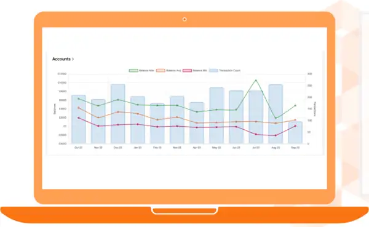Click the May transaction count bar
The width and height of the screenshot is (369, 227).
216,116
